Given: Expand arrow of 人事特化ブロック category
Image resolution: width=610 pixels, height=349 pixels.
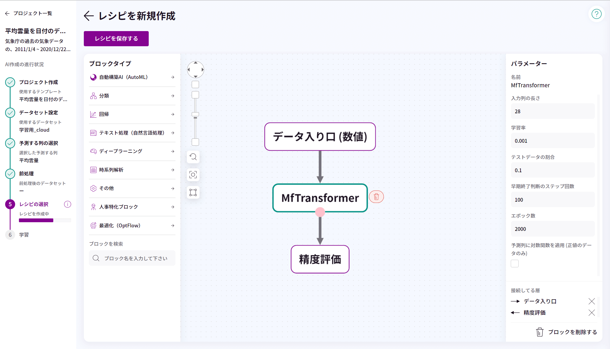Looking at the screenshot, I should (173, 207).
